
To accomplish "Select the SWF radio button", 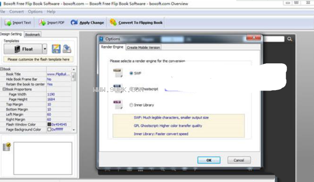I will (x=131, y=73).
